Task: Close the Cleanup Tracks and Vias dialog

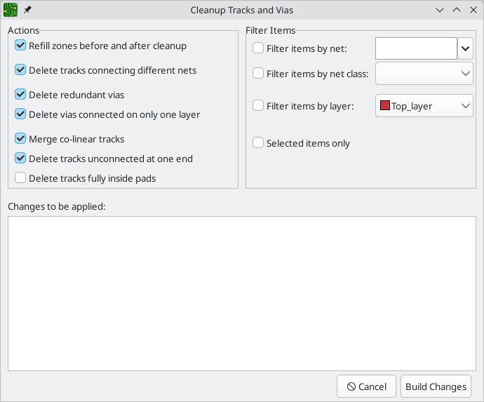Action: point(473,11)
